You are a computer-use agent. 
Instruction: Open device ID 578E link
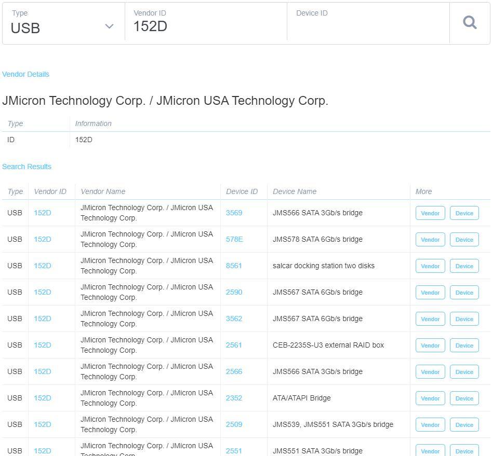234,239
